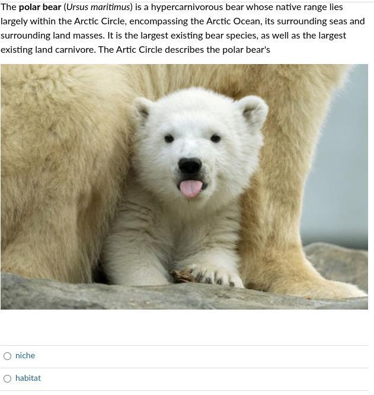
Task: Click the polar bear cub photo
Action: point(184,187)
